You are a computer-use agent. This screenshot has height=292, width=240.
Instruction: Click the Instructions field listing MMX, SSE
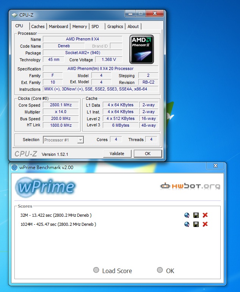point(100,89)
